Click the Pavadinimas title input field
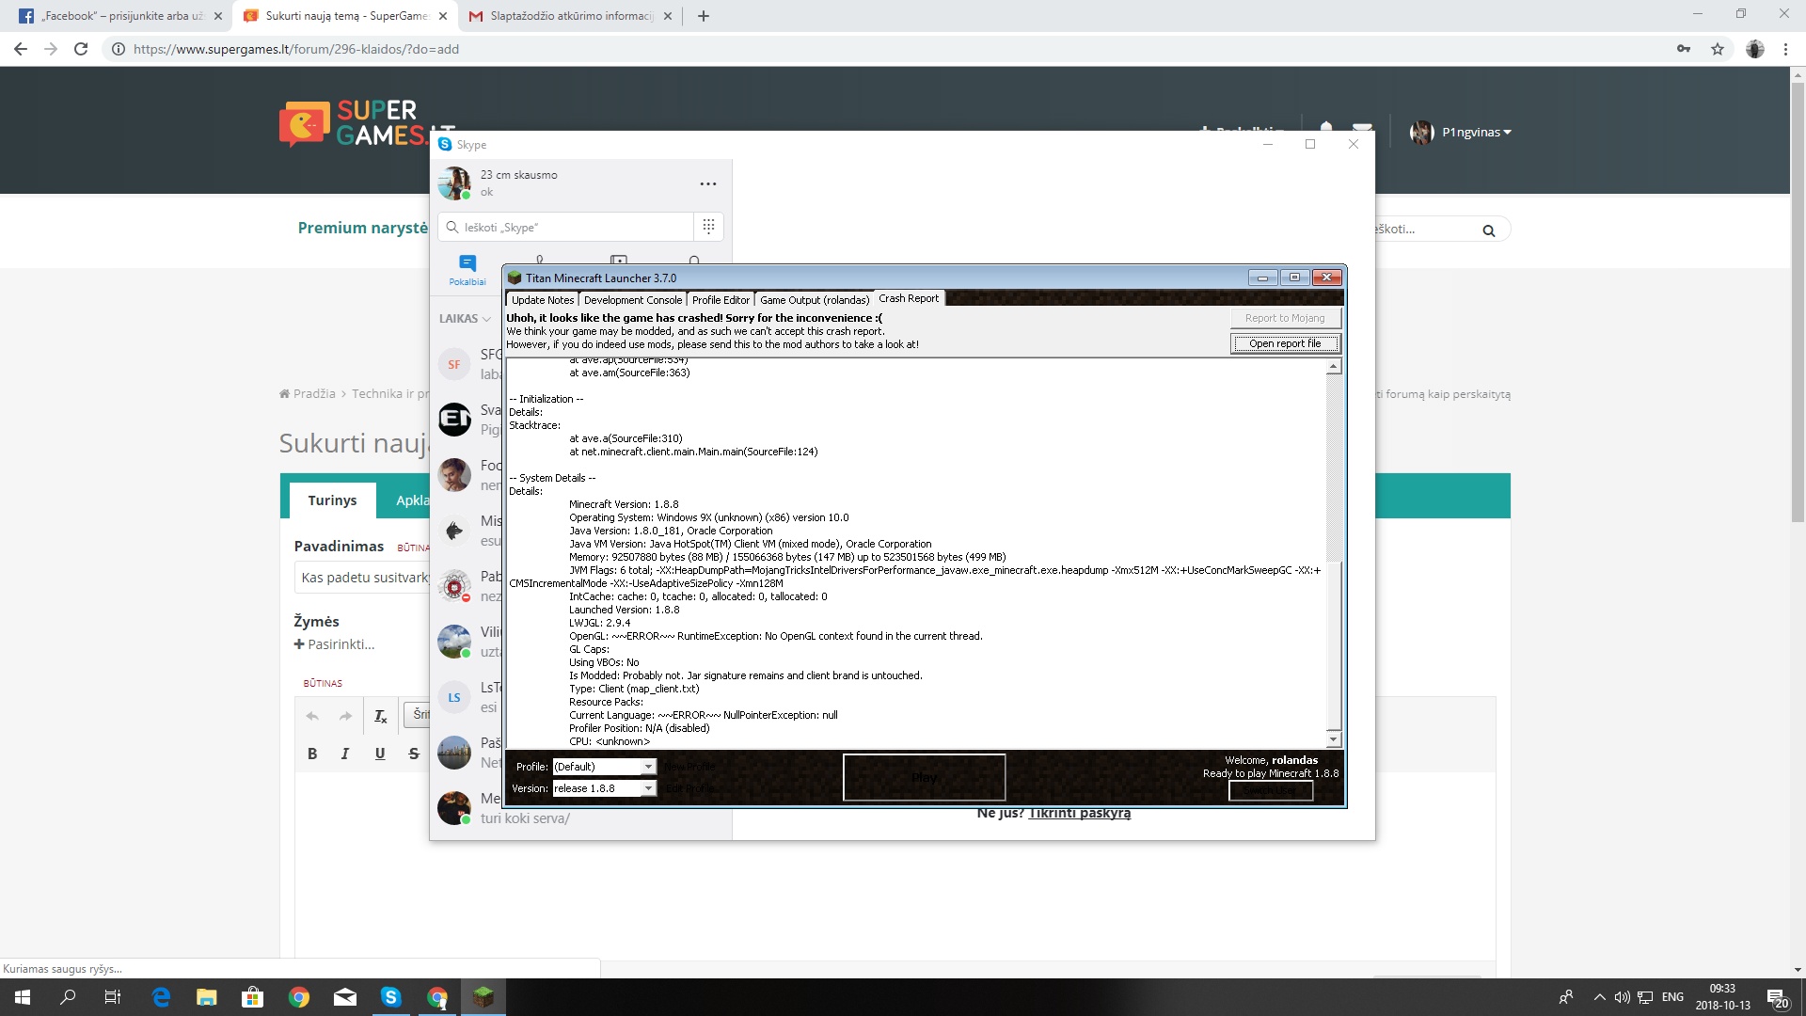1806x1016 pixels. tap(364, 577)
